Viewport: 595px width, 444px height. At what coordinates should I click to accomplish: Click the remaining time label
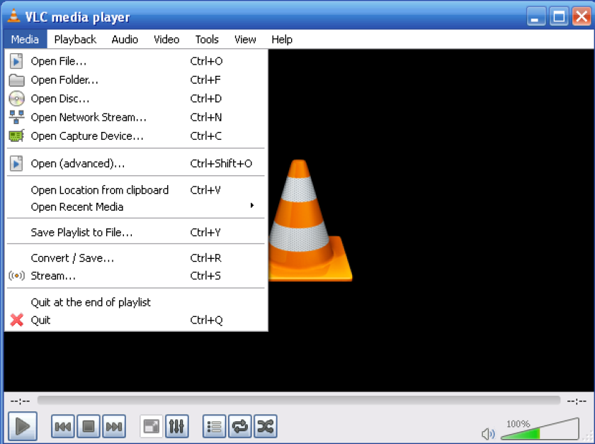pyautogui.click(x=577, y=401)
